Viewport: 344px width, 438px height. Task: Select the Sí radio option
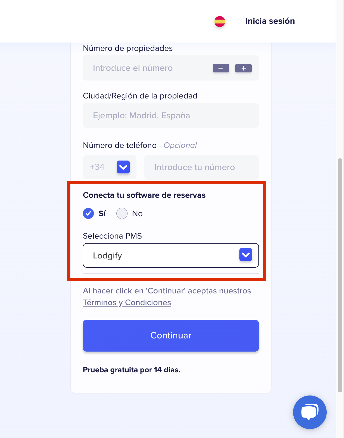(x=88, y=213)
